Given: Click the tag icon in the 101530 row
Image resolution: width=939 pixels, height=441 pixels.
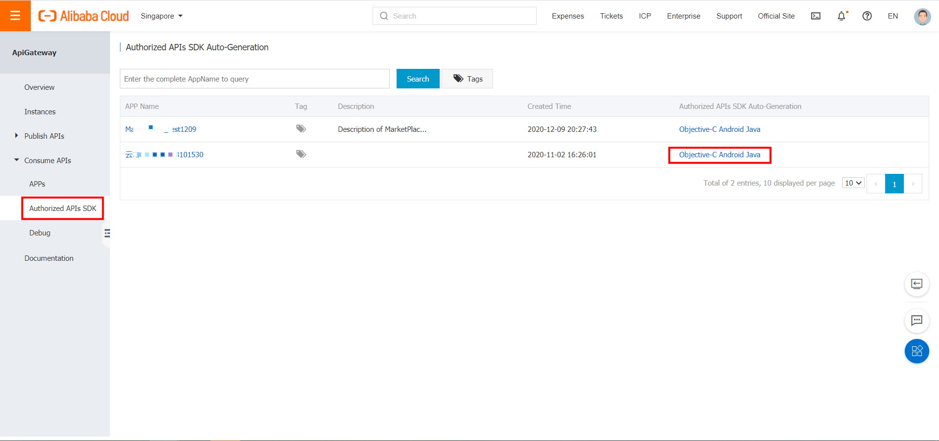Looking at the screenshot, I should click(x=301, y=154).
